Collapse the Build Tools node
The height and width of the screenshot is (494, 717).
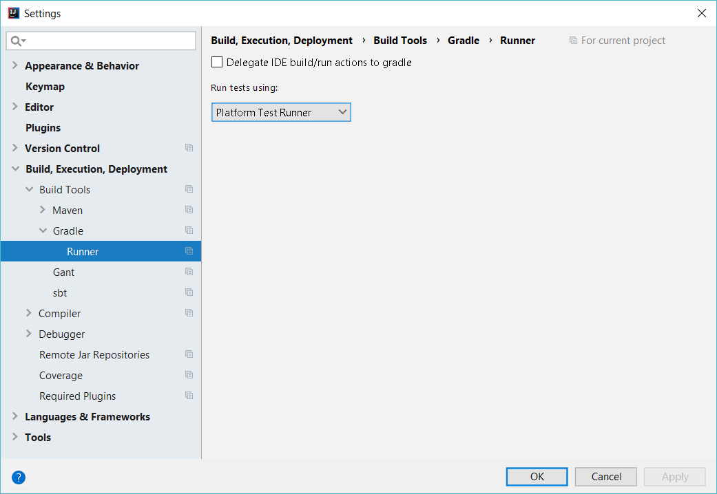[x=29, y=189]
